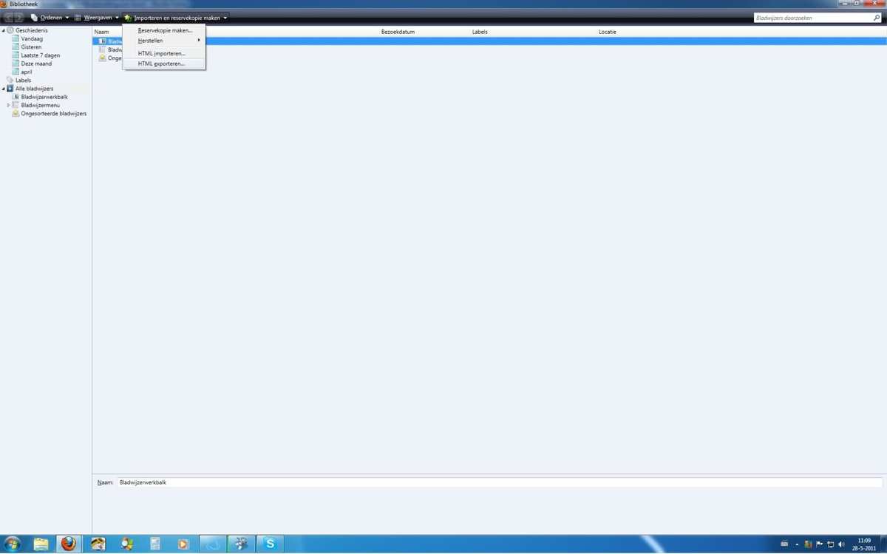Select the Labels tag icon in sidebar
The width and height of the screenshot is (887, 554).
point(10,81)
